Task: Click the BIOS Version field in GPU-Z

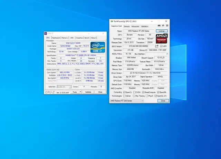Action: [x=138, y=46]
